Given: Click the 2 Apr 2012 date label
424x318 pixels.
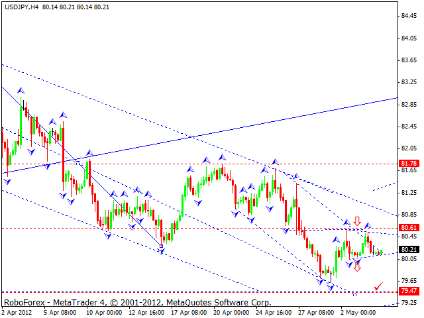Looking at the screenshot, I should point(17,313).
